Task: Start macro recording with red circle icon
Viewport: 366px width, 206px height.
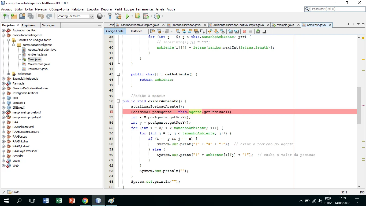Action: [x=244, y=31]
